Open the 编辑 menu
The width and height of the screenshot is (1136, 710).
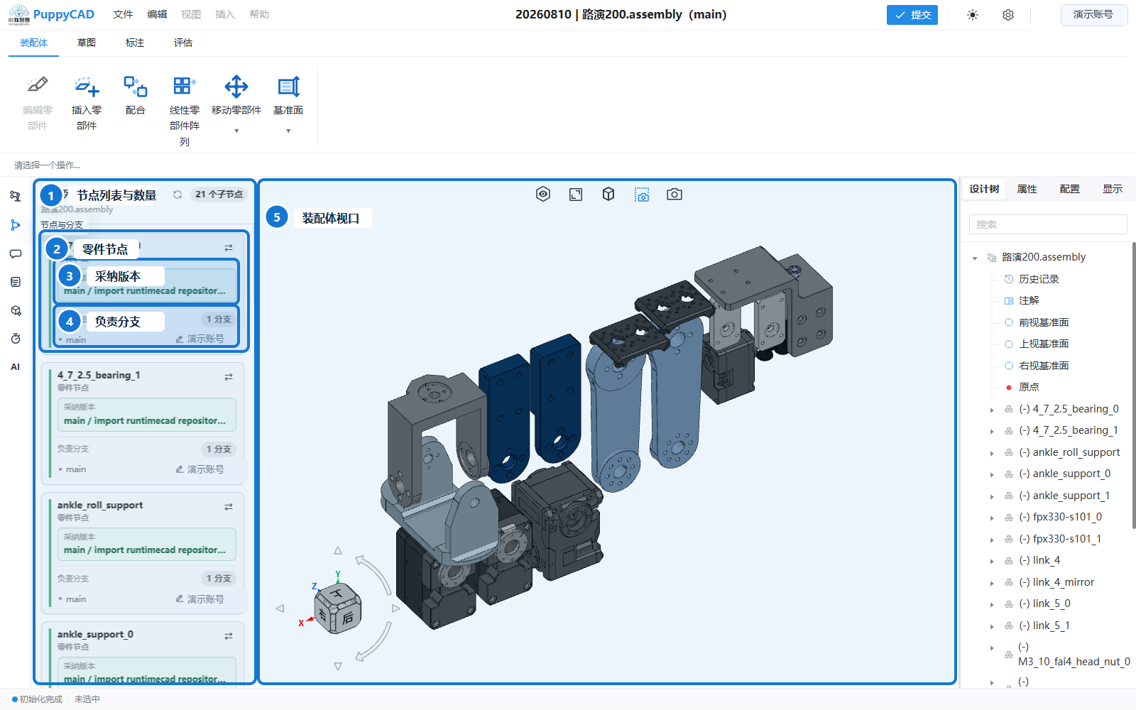tap(157, 14)
